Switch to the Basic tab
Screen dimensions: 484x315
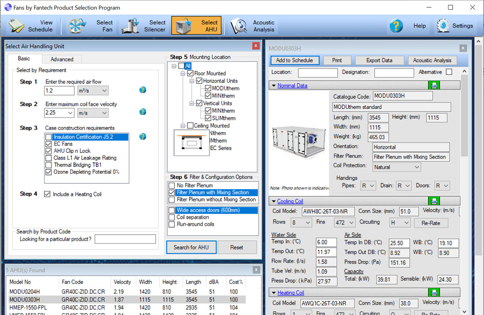point(24,59)
